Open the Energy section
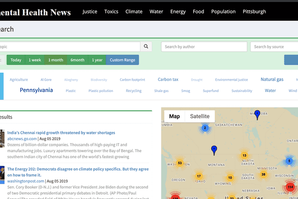Viewport: 298px width, 199px height. point(178,11)
